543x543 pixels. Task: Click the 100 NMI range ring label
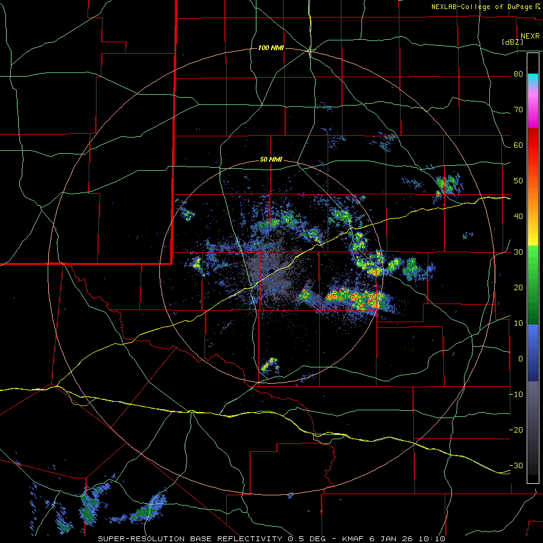[x=271, y=48]
